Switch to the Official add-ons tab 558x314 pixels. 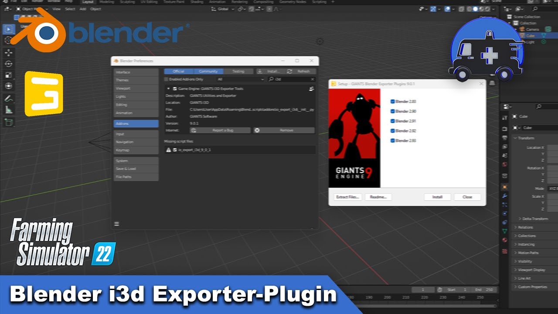tap(179, 71)
